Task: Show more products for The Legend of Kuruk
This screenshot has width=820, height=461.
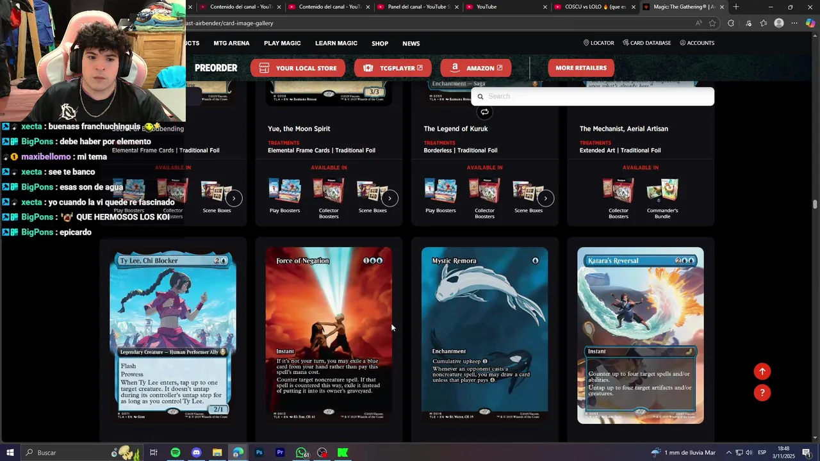Action: click(x=545, y=198)
